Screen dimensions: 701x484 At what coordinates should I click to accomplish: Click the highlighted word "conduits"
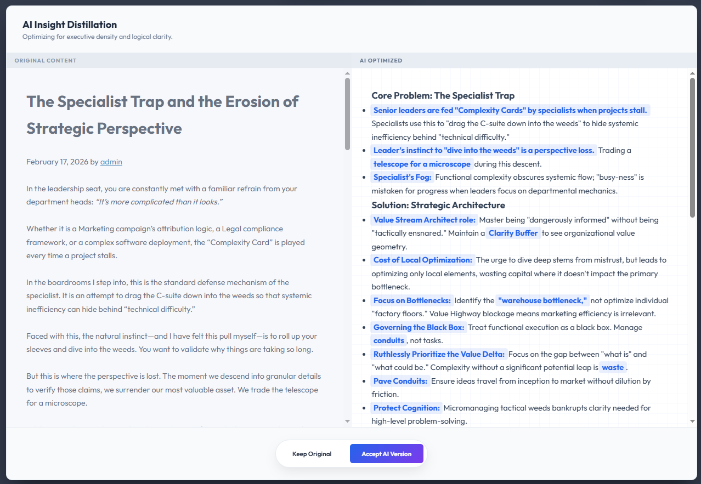tap(388, 340)
